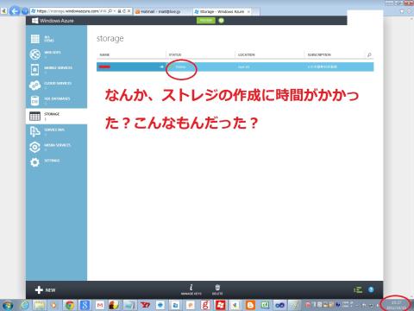Refresh page using address bar reload icon
This screenshot has width=414, height=311.
pyautogui.click(x=124, y=11)
